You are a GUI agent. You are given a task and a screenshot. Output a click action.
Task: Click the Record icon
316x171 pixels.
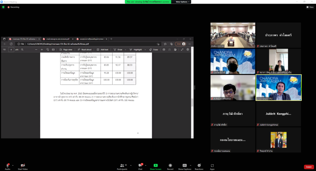(170, 165)
